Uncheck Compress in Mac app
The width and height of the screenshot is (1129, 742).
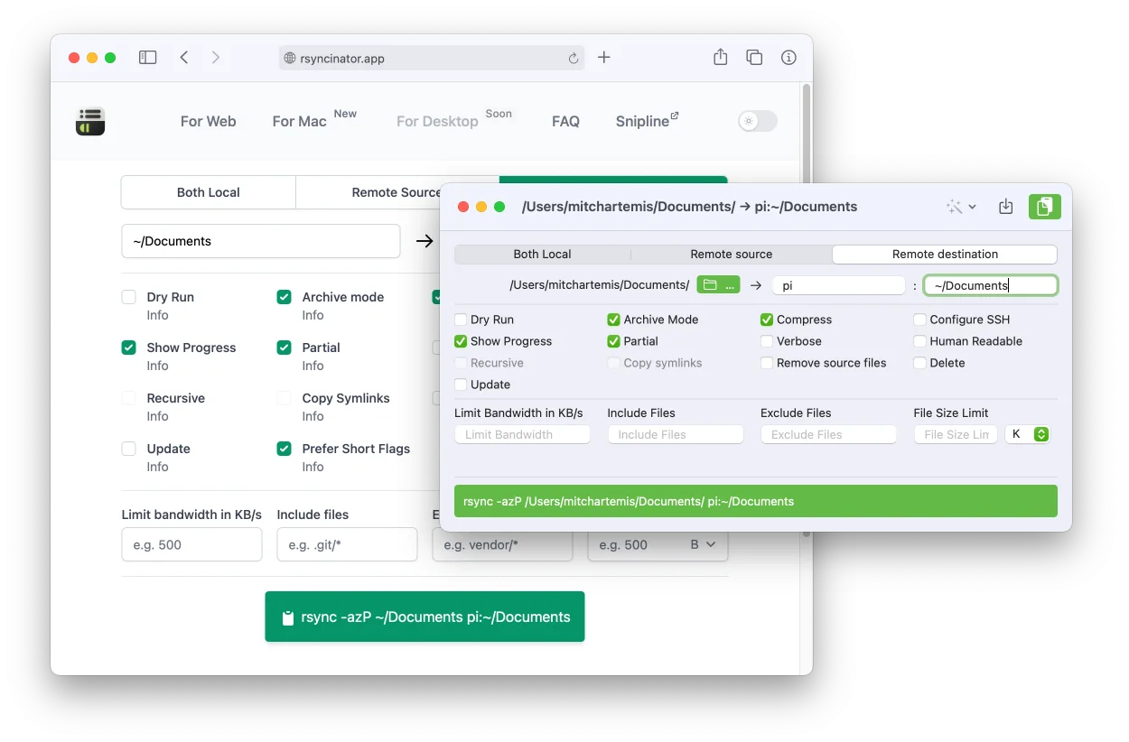(x=767, y=320)
